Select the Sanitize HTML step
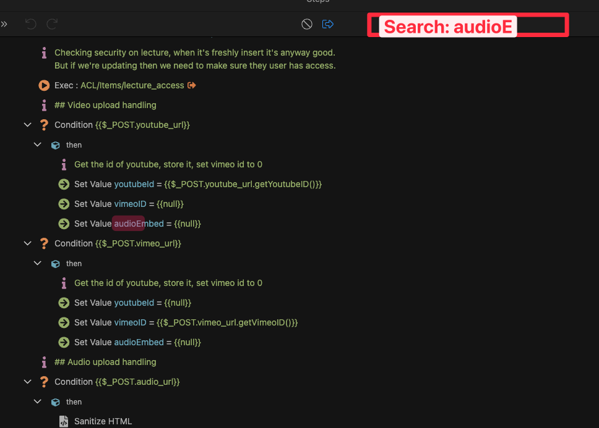This screenshot has height=428, width=599. pyautogui.click(x=103, y=422)
